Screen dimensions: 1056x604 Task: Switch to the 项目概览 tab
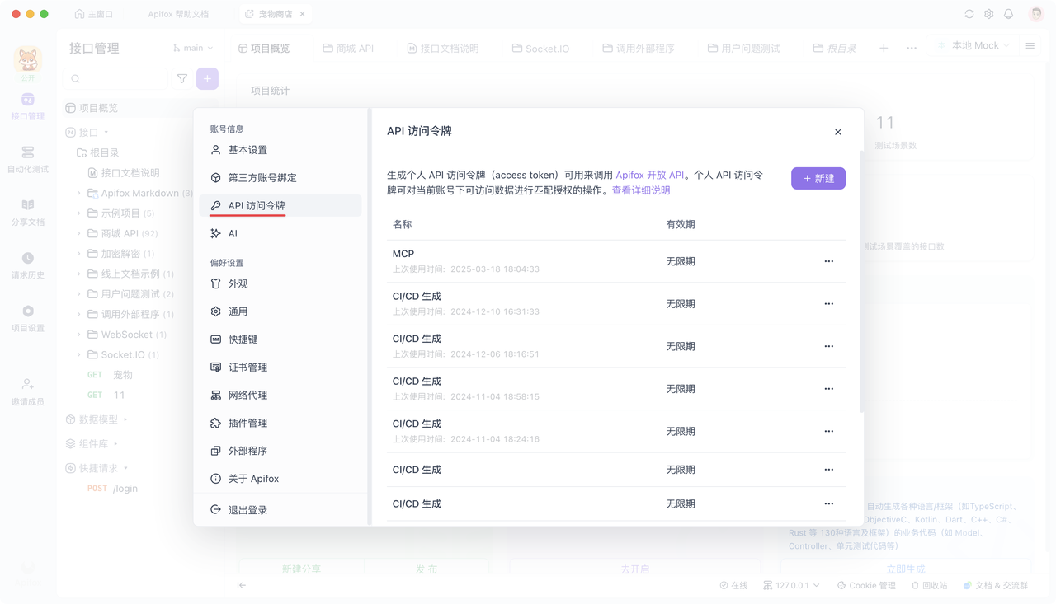pos(264,49)
